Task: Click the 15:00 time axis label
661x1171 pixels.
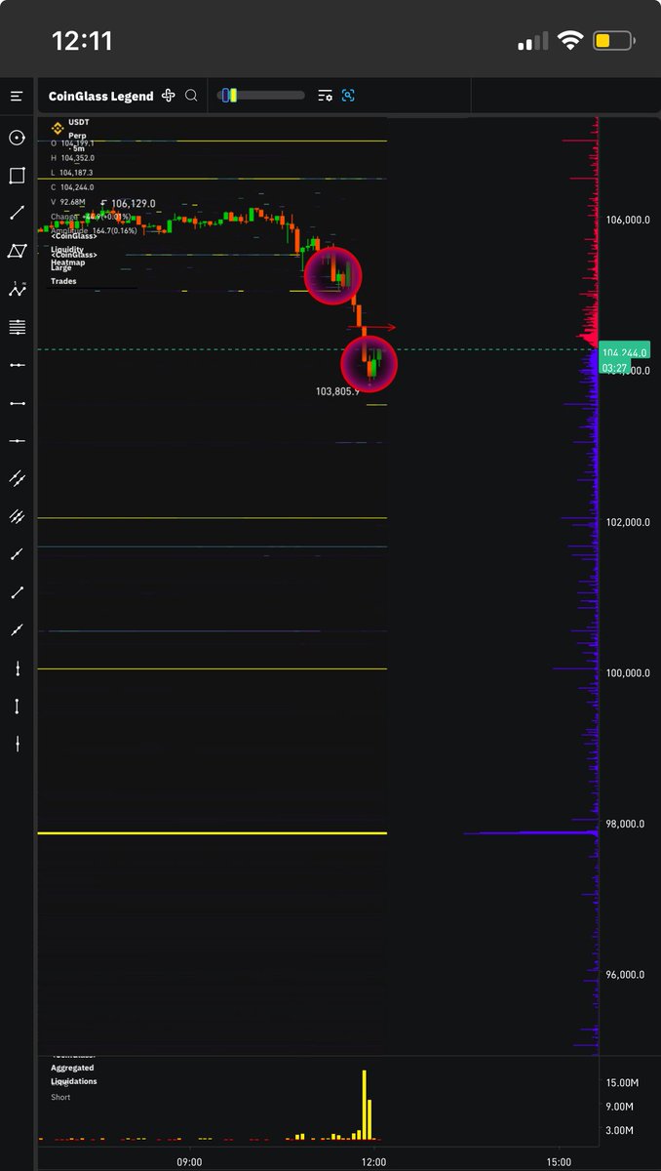Action: point(558,1162)
